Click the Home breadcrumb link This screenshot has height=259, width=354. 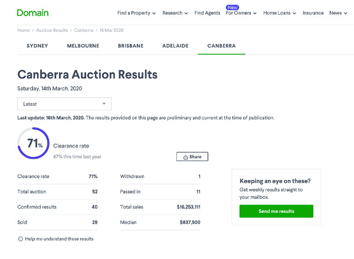[x=23, y=29]
